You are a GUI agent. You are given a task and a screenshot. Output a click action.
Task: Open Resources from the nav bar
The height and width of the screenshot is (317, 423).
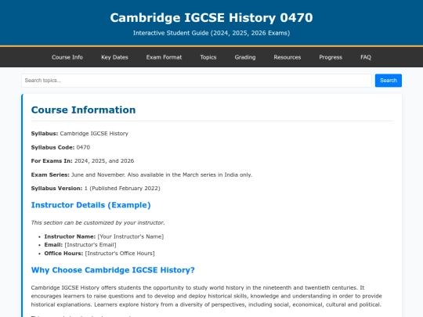[287, 57]
